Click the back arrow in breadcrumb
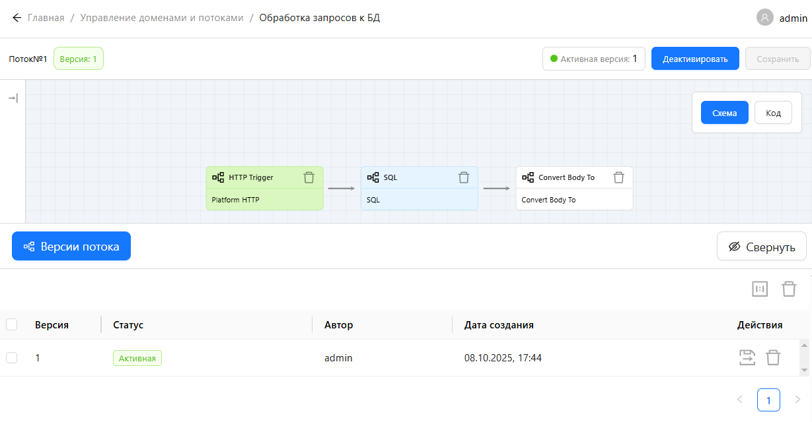The image size is (812, 422). (17, 18)
